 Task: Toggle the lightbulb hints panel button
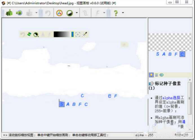[x=151, y=75]
